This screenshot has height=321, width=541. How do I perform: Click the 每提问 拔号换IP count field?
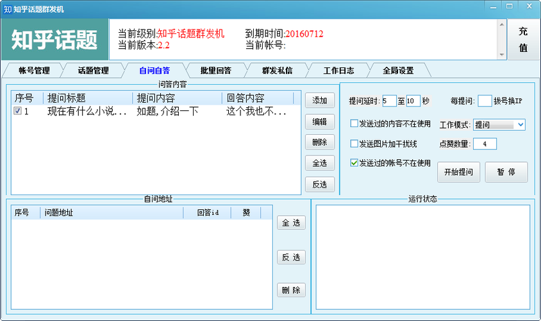tap(485, 101)
